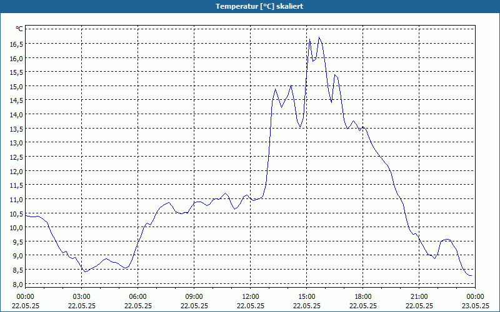Select the '10,0' y-axis label
The width and height of the screenshot is (500, 312).
(16, 228)
